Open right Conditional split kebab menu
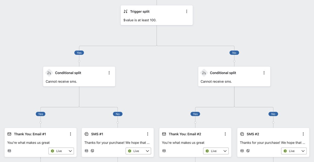314x162 pixels. click(264, 73)
